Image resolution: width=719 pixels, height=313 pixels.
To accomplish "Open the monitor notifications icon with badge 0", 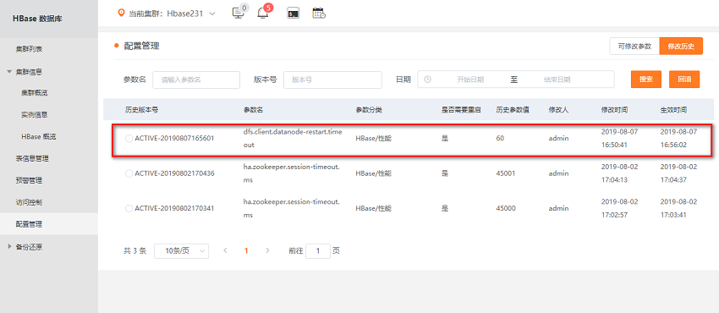I will click(239, 13).
